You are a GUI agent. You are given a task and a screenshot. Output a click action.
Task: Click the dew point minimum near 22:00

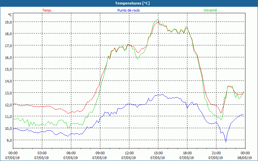click(x=226, y=142)
